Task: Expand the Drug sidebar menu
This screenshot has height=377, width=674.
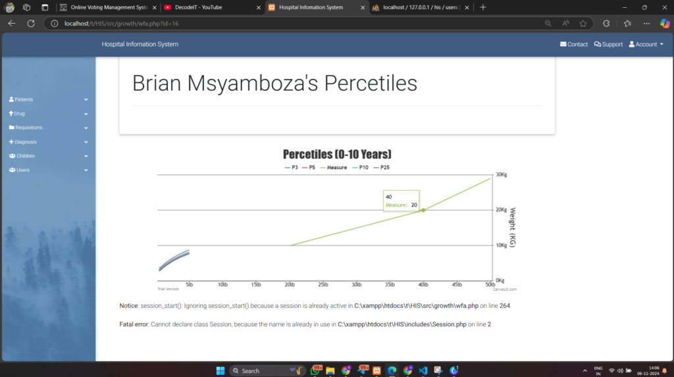Action: pyautogui.click(x=48, y=113)
